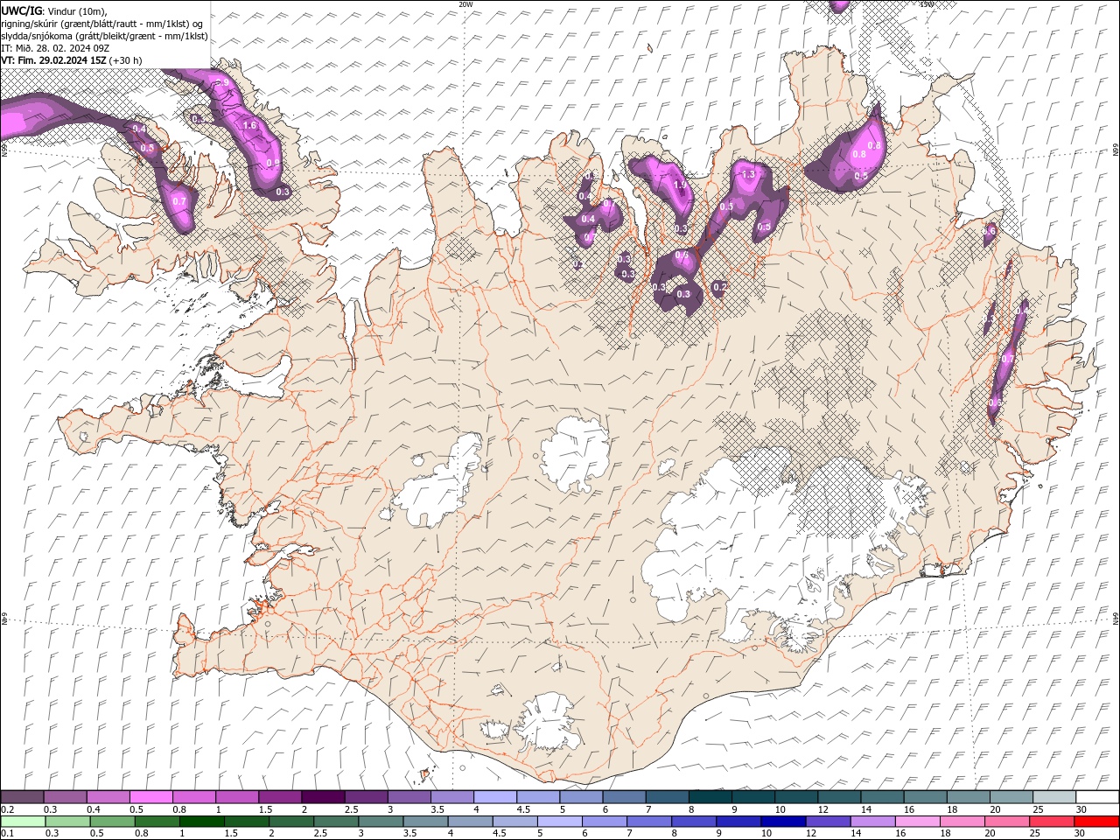Click the 1.6 snowfall value on the map
Viewport: 1120px width, 840px height.
coord(249,125)
